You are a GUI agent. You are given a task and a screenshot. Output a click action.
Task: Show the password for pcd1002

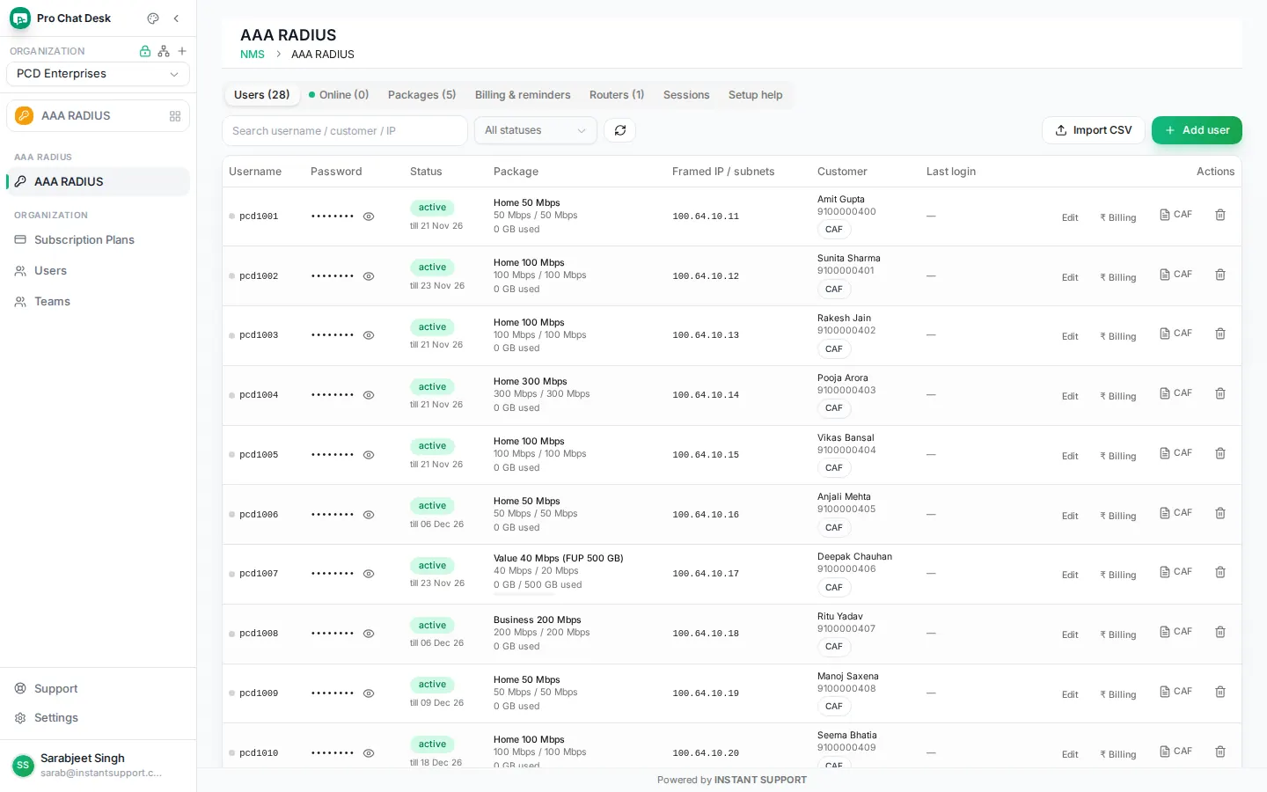coord(369,276)
